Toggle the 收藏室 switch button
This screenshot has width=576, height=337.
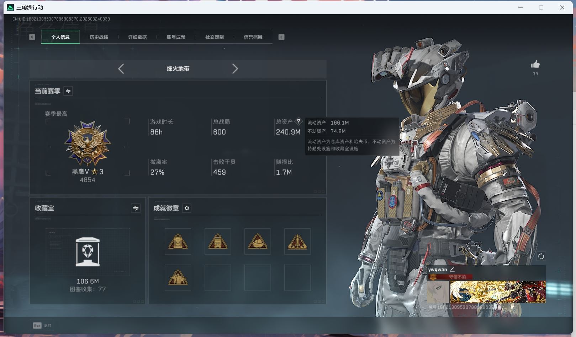(x=136, y=208)
